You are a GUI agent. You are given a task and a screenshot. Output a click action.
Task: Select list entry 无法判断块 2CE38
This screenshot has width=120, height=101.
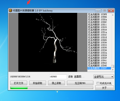pos(99,50)
